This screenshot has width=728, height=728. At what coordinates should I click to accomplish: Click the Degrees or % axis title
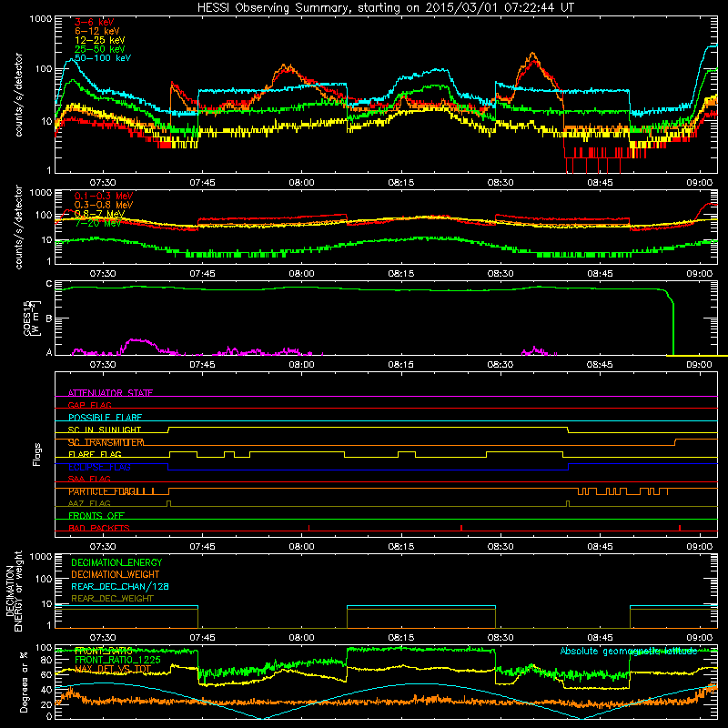click(24, 682)
